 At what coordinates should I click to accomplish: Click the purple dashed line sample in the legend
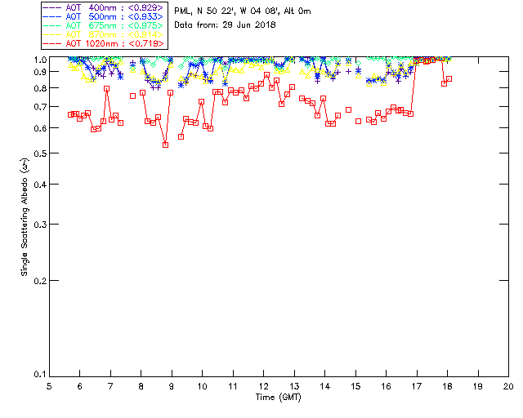[52, 7]
